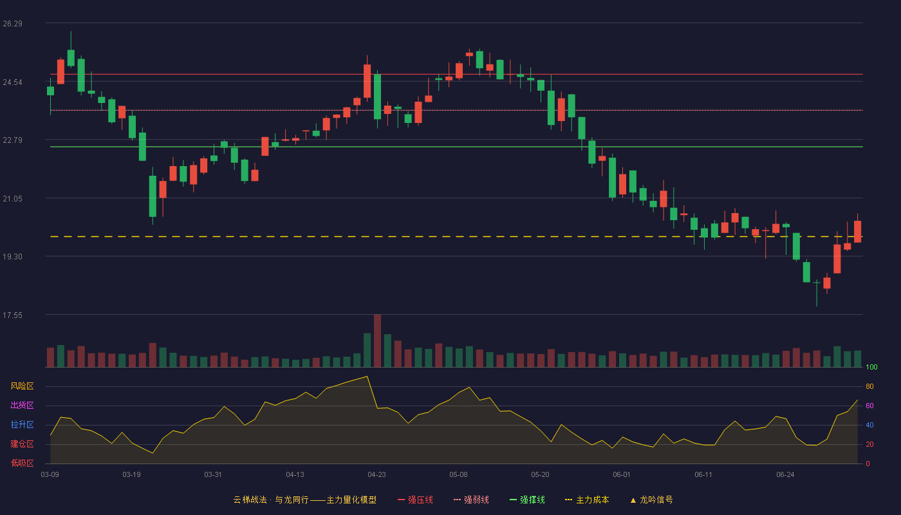Toggle the 强弱线 legend item

tap(471, 500)
